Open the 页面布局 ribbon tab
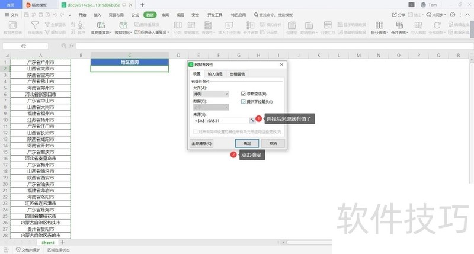Viewport: 474px width, 254px height. click(x=116, y=14)
